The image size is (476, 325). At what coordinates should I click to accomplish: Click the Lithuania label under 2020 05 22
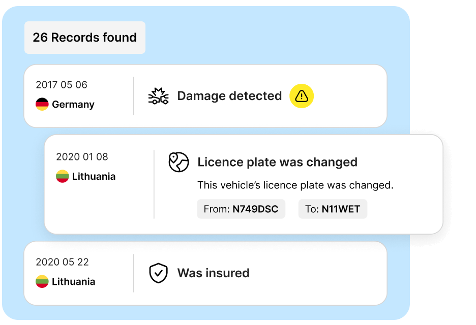[73, 282]
